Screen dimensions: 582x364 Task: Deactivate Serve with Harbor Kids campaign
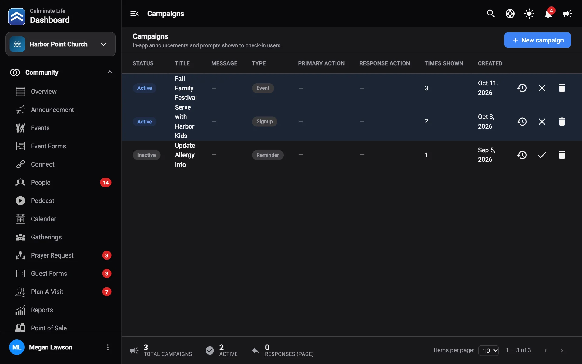pos(542,122)
